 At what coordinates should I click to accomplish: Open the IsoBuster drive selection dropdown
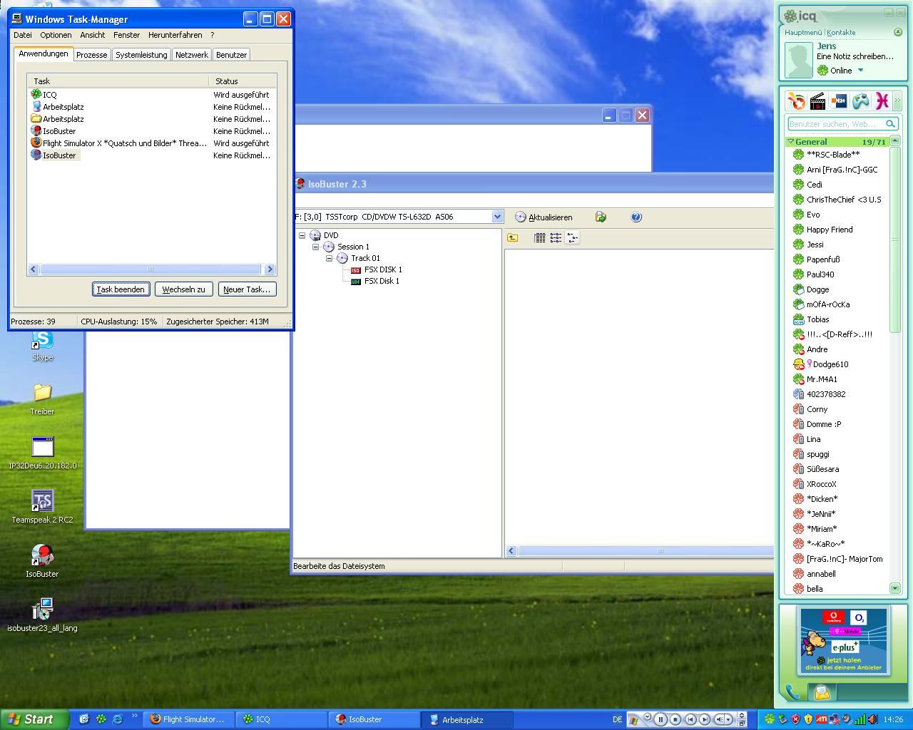pos(497,217)
